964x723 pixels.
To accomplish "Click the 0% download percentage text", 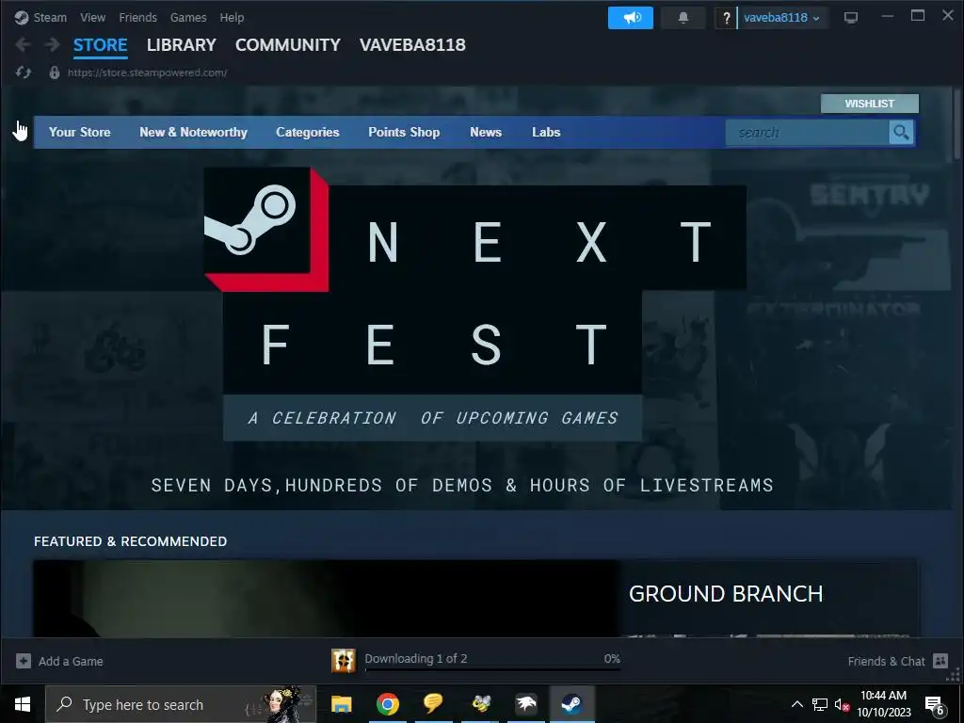I will click(612, 658).
